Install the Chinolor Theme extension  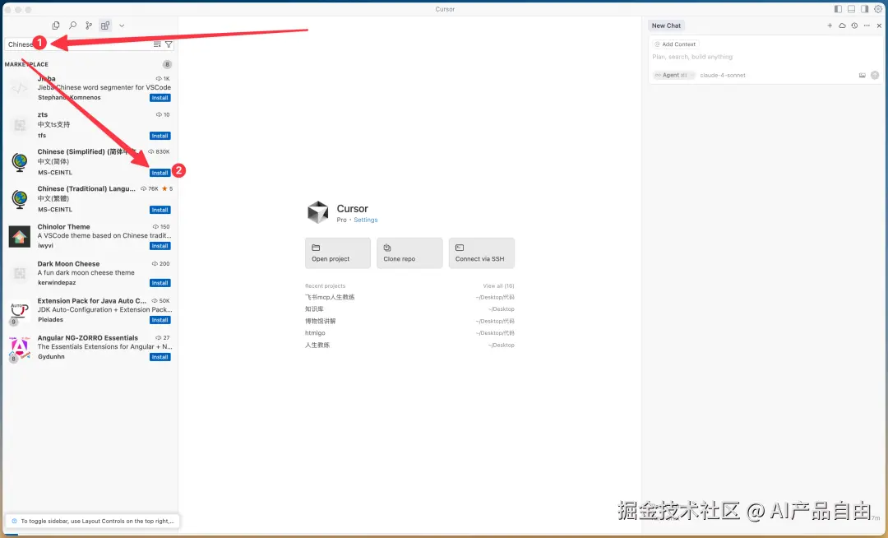tap(160, 246)
